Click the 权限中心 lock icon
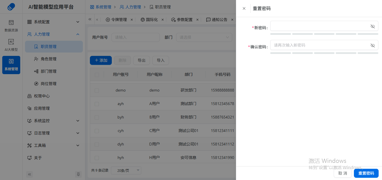 point(29,96)
